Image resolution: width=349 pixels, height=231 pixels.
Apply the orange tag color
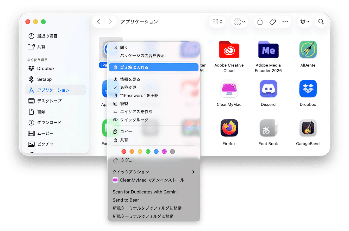(x=132, y=151)
